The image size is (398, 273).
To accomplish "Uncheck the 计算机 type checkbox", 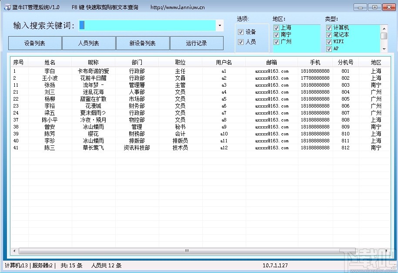I will 329,27.
